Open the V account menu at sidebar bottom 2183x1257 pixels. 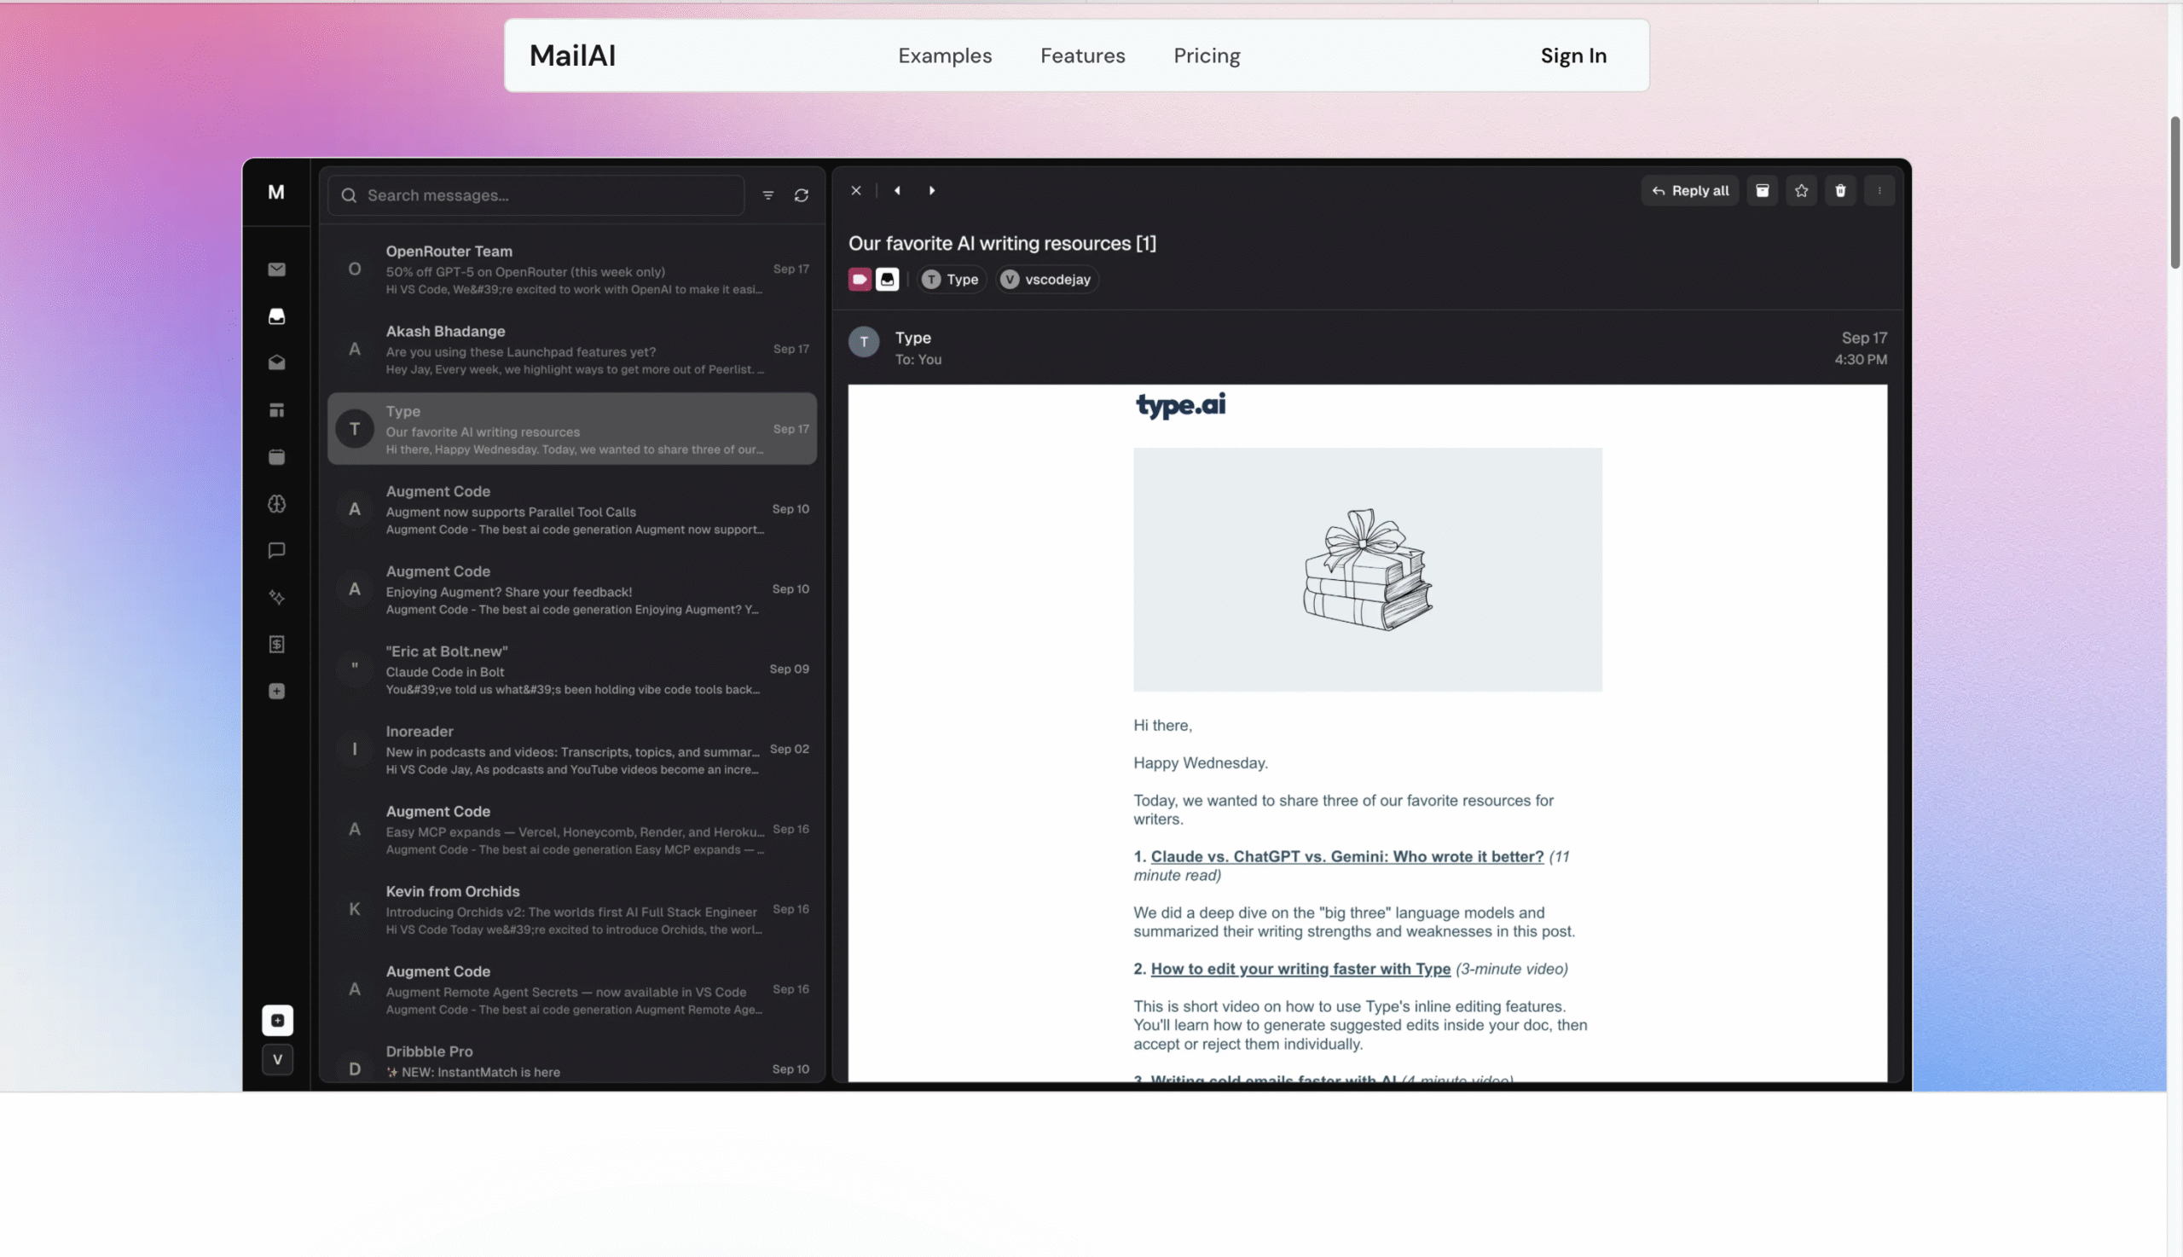point(277,1059)
